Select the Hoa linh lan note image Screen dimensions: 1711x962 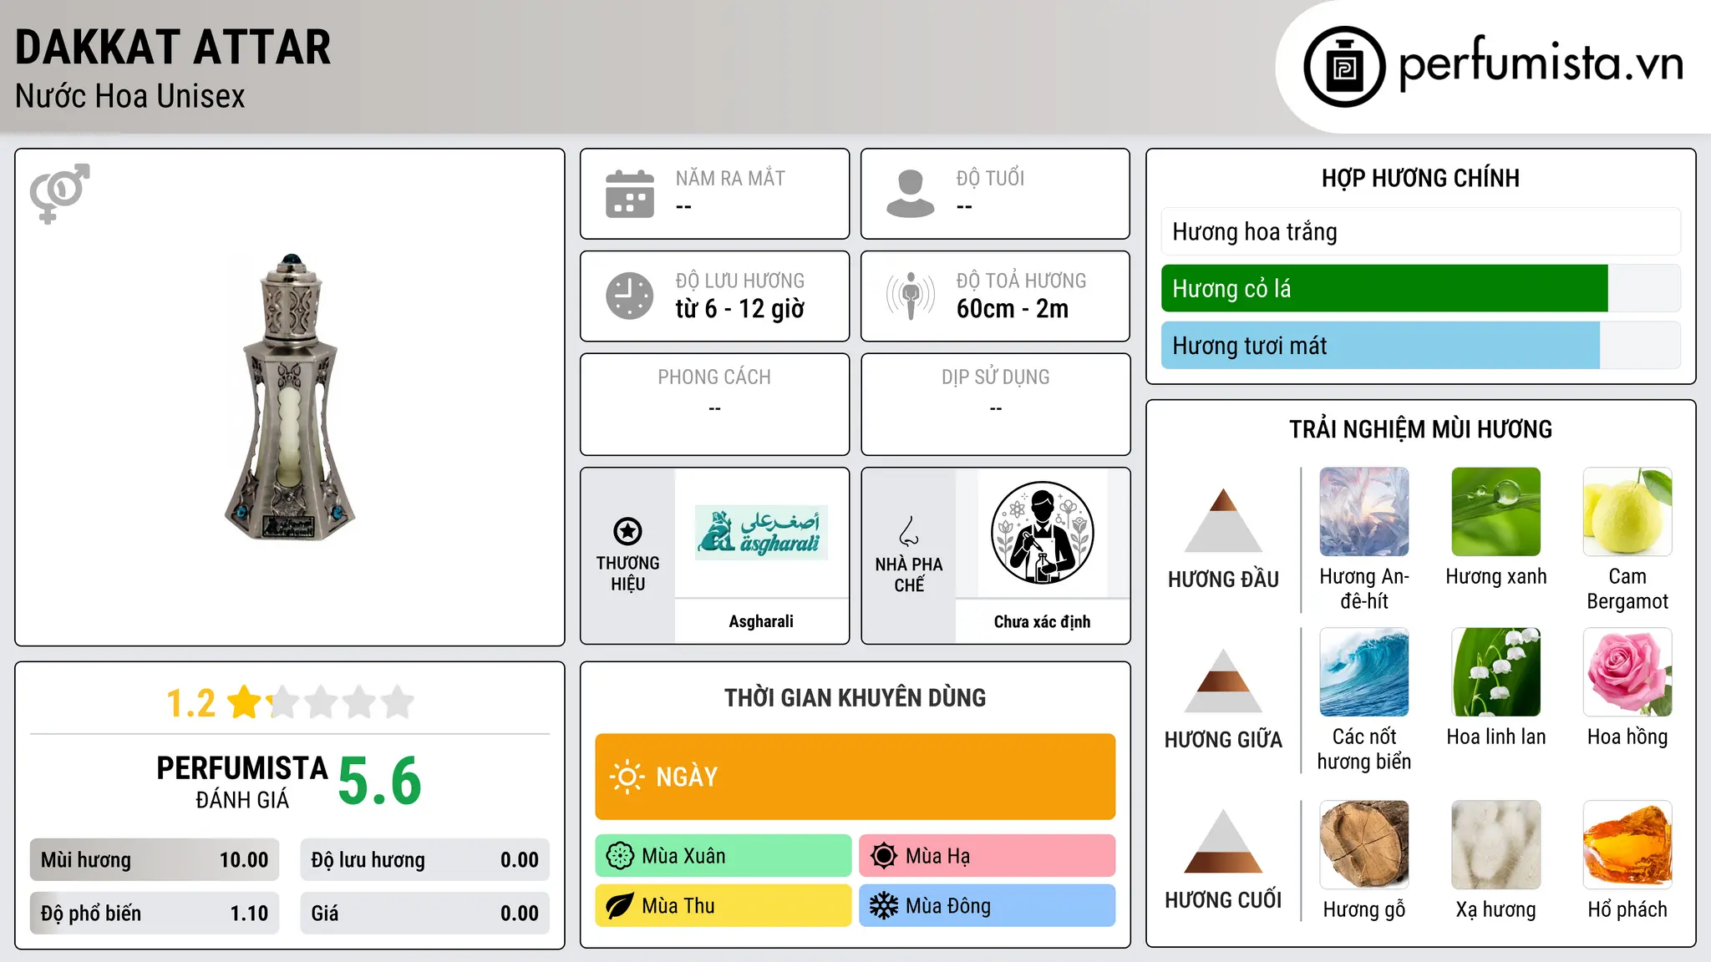click(1496, 672)
